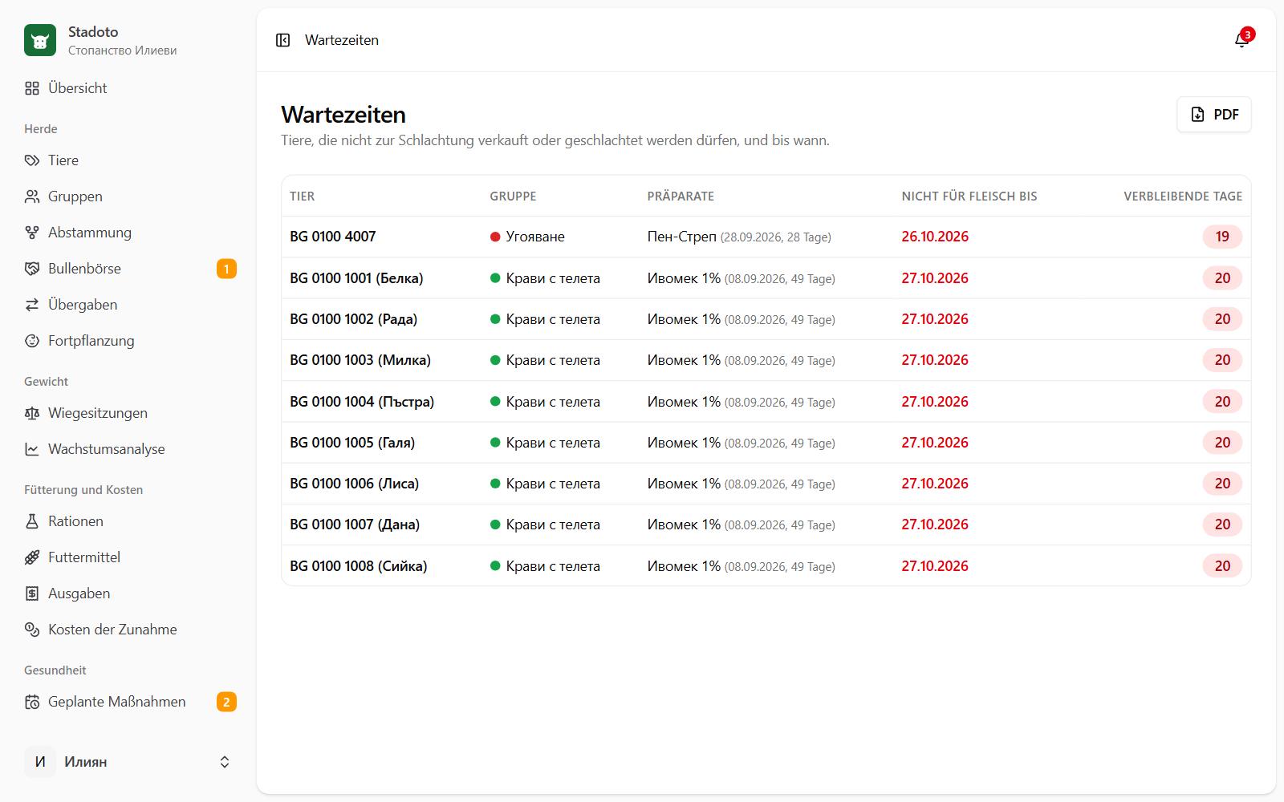Viewport: 1284px width, 802px height.
Task: Click the Abstammung lineage icon
Action: pos(32,233)
